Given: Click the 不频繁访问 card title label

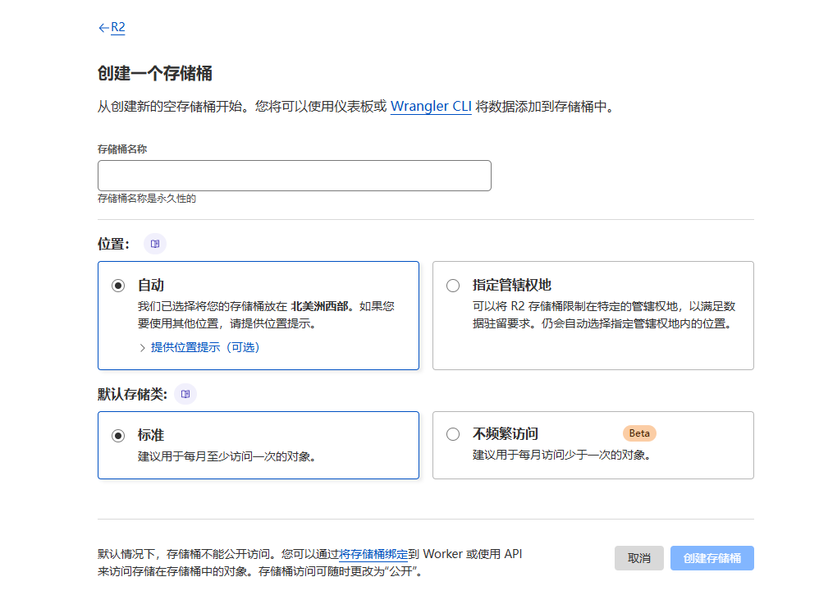Looking at the screenshot, I should click(x=506, y=434).
